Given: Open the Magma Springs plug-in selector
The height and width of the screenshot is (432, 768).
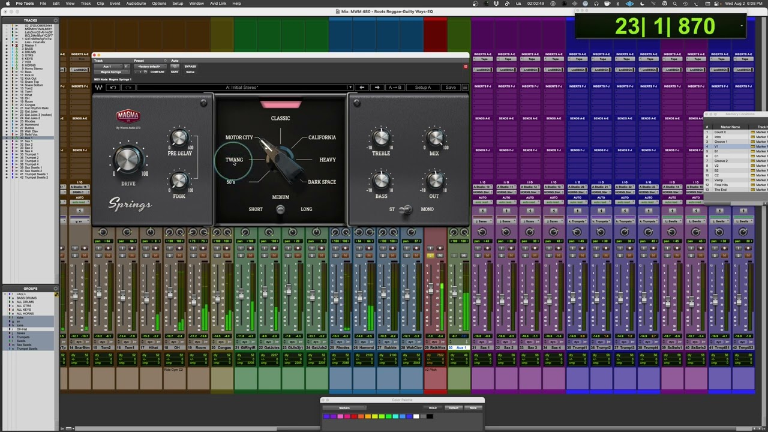Looking at the screenshot, I should click(111, 72).
